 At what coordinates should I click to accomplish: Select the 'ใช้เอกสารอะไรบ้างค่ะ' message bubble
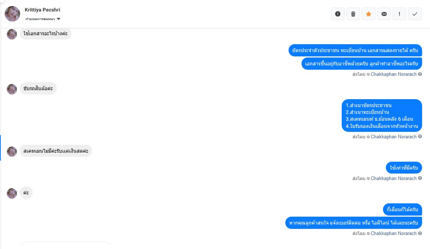46,33
